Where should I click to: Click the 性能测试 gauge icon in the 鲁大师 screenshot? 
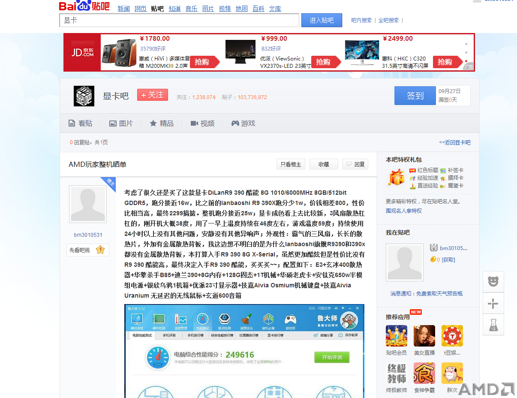click(x=203, y=320)
